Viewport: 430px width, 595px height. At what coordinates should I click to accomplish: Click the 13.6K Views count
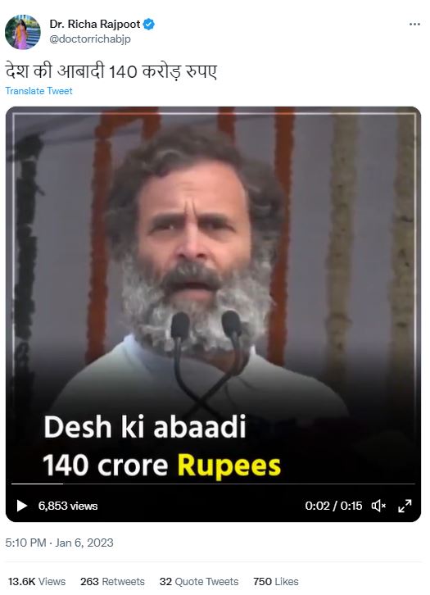37,581
